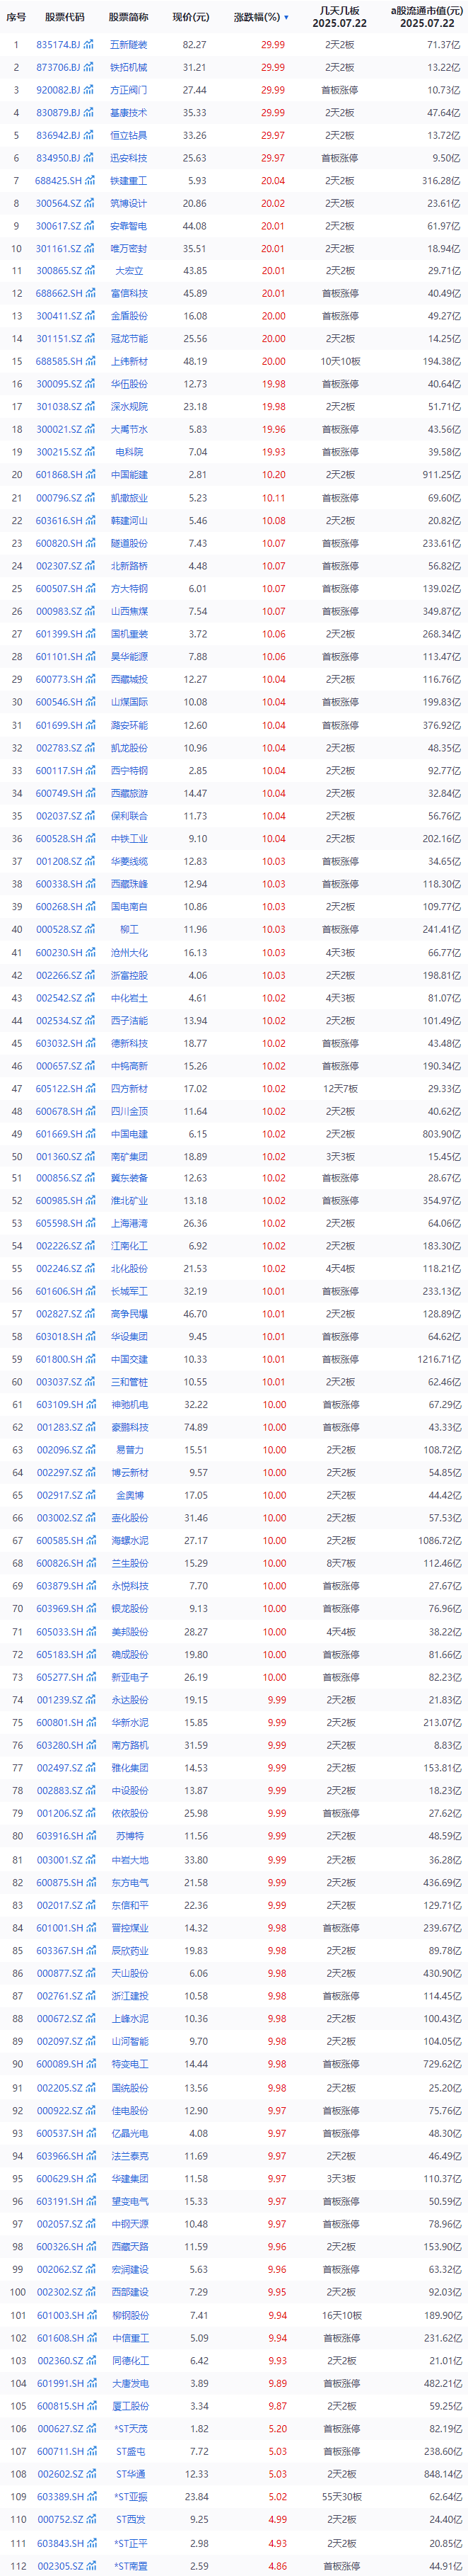Open the chart icon beside 301161.SZ
Viewport: 468px width, 2576px height.
(90, 249)
